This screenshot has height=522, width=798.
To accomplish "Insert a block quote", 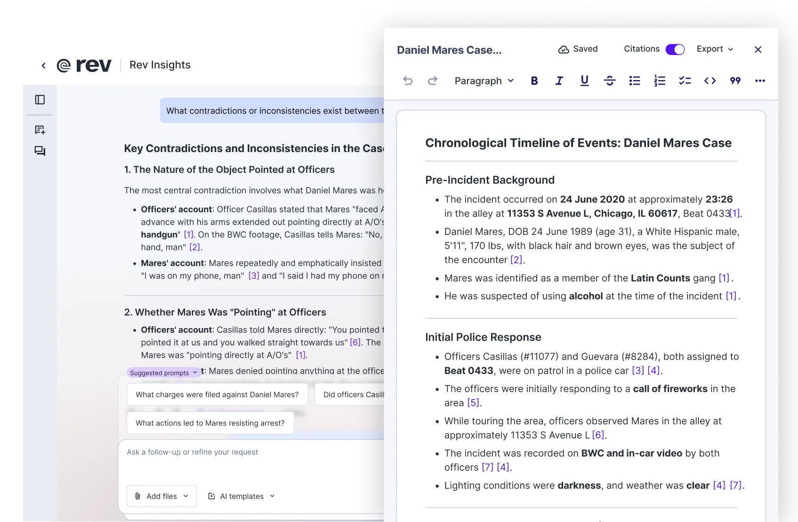I will [735, 81].
